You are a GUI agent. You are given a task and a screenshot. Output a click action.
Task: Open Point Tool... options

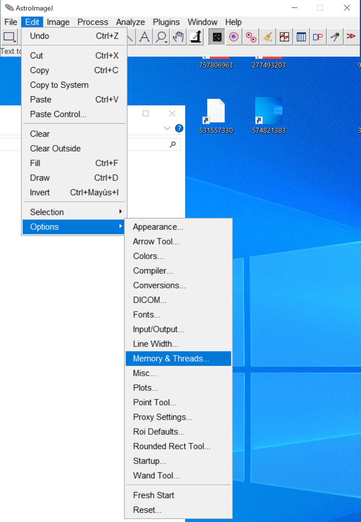[178, 402]
